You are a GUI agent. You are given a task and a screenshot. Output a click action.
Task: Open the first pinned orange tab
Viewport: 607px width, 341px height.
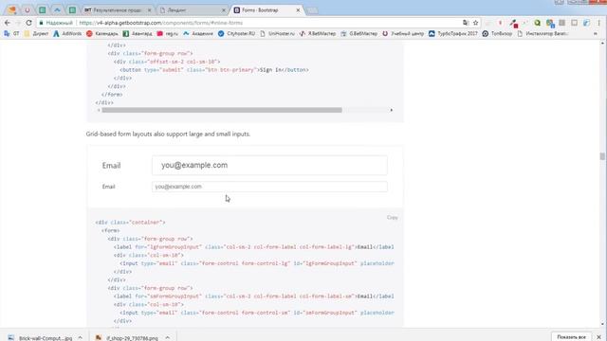[12, 10]
